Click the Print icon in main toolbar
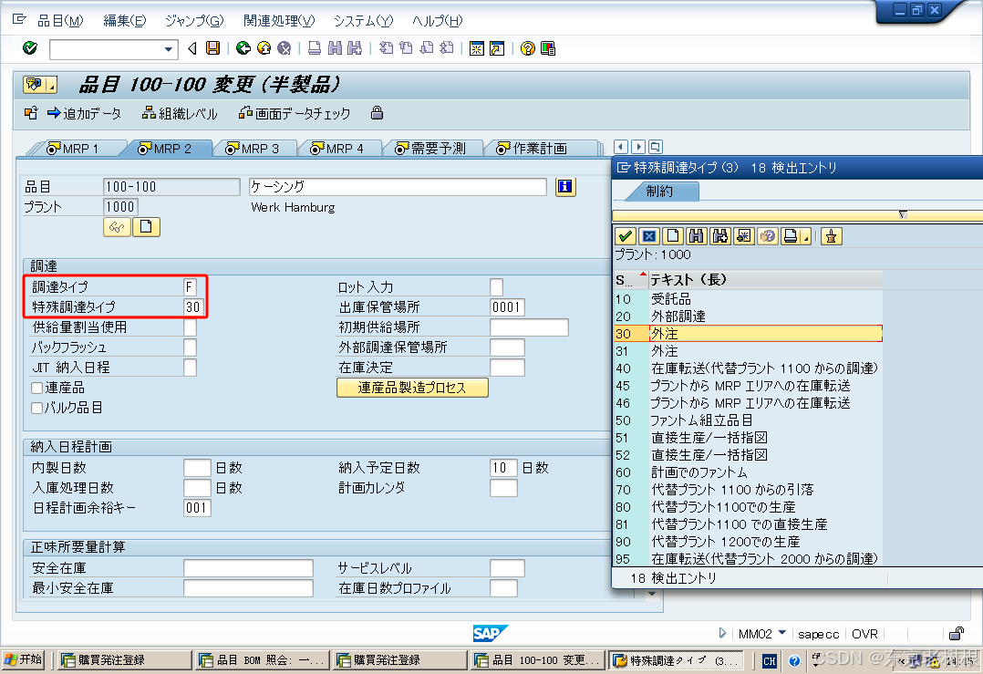983x674 pixels. click(315, 48)
